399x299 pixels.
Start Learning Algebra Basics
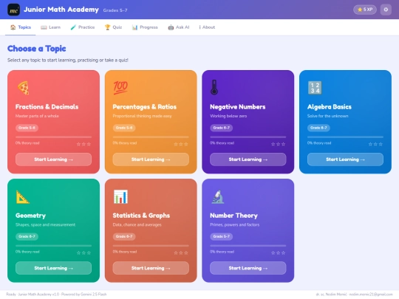345,159
